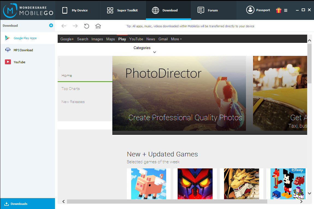
Task: Go forward with the right arrow
Action: (75, 26)
